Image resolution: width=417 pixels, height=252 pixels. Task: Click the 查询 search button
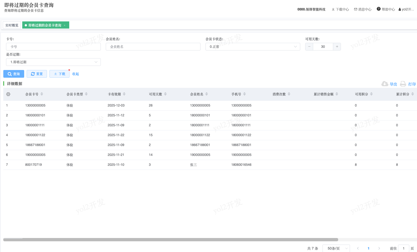[14, 74]
